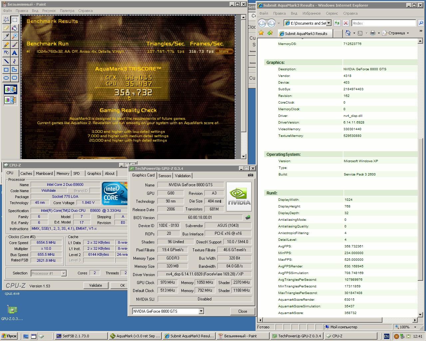Select the Pick color eyedropper tool
The image size is (426, 341).
coord(6,36)
